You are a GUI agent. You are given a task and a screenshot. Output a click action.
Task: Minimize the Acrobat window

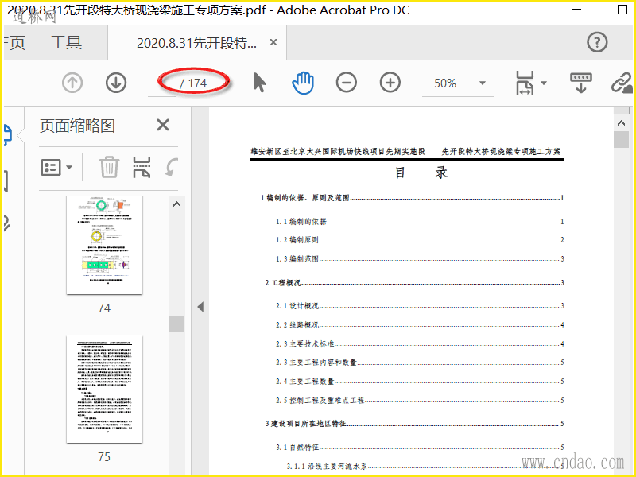point(576,10)
